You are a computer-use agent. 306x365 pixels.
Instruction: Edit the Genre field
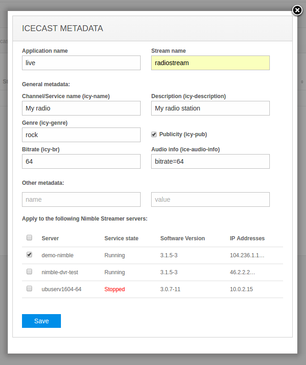81,135
